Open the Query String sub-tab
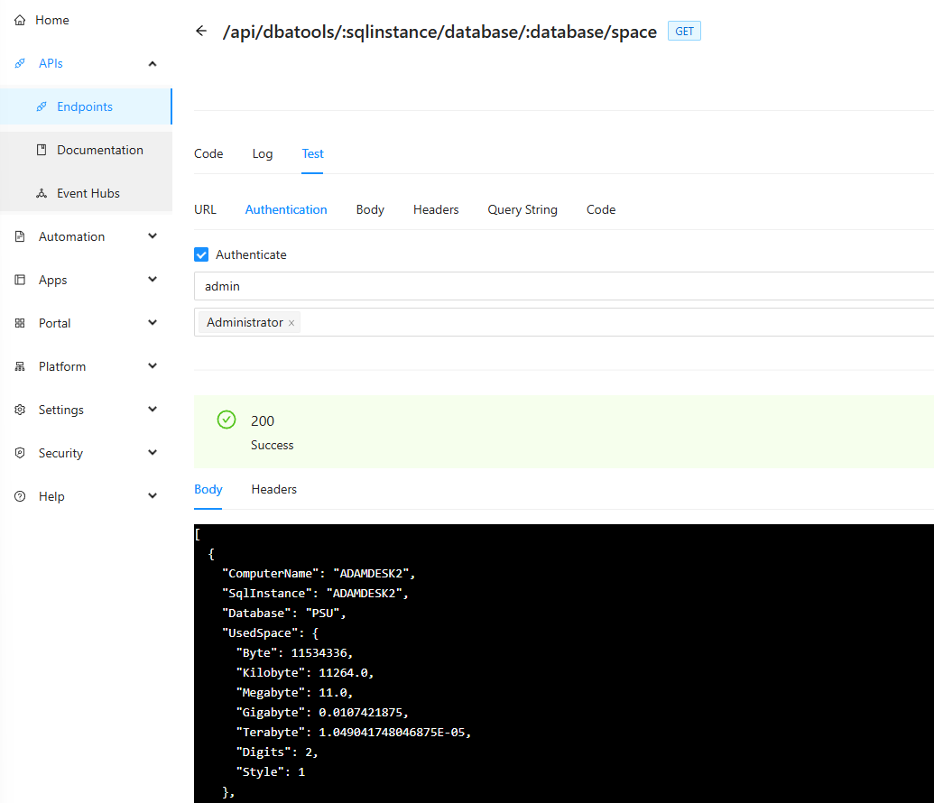This screenshot has width=934, height=803. pos(522,209)
